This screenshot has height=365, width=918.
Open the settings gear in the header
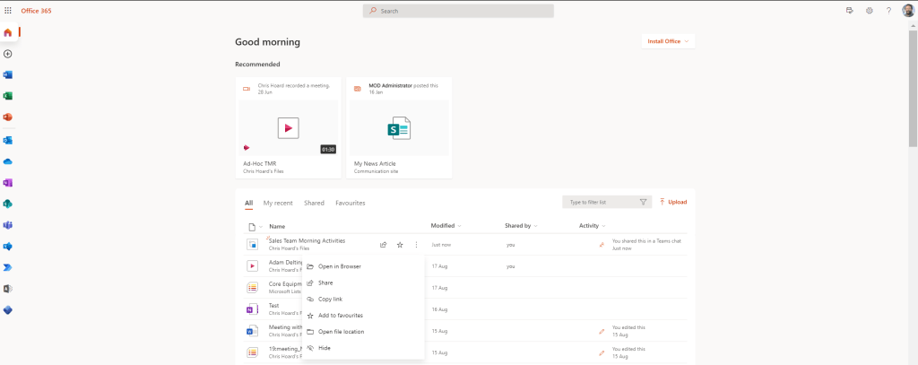(869, 11)
